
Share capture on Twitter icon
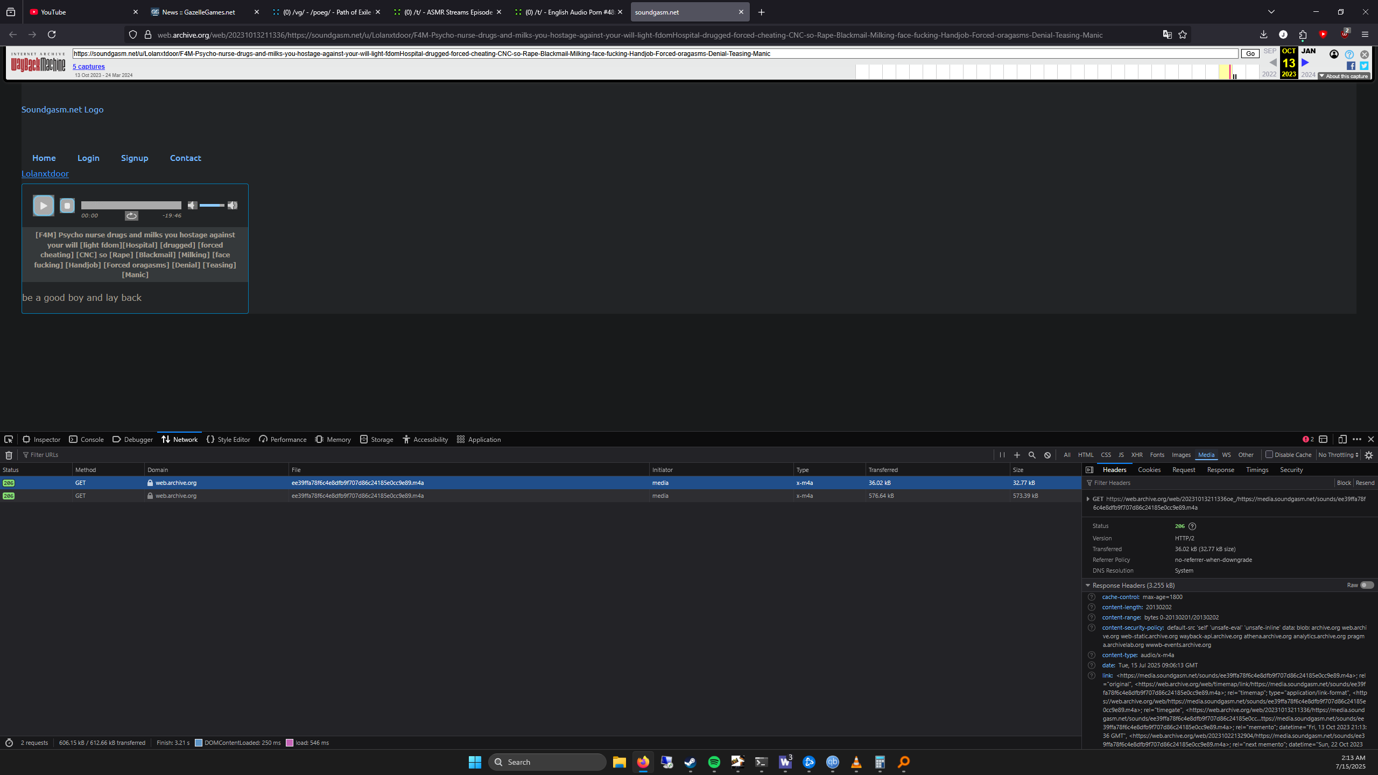[x=1364, y=66]
